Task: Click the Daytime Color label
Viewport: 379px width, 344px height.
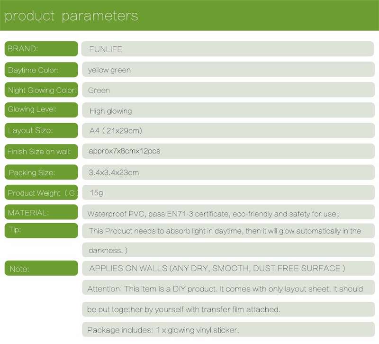Action: tap(41, 70)
